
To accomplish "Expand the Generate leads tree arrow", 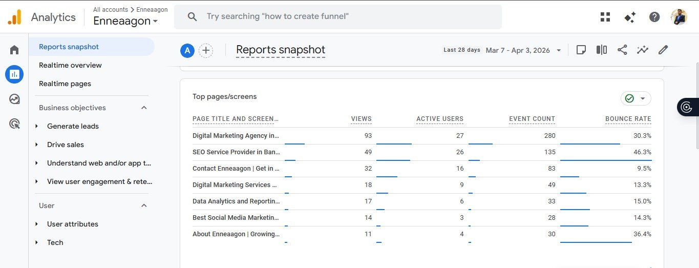I will point(36,126).
